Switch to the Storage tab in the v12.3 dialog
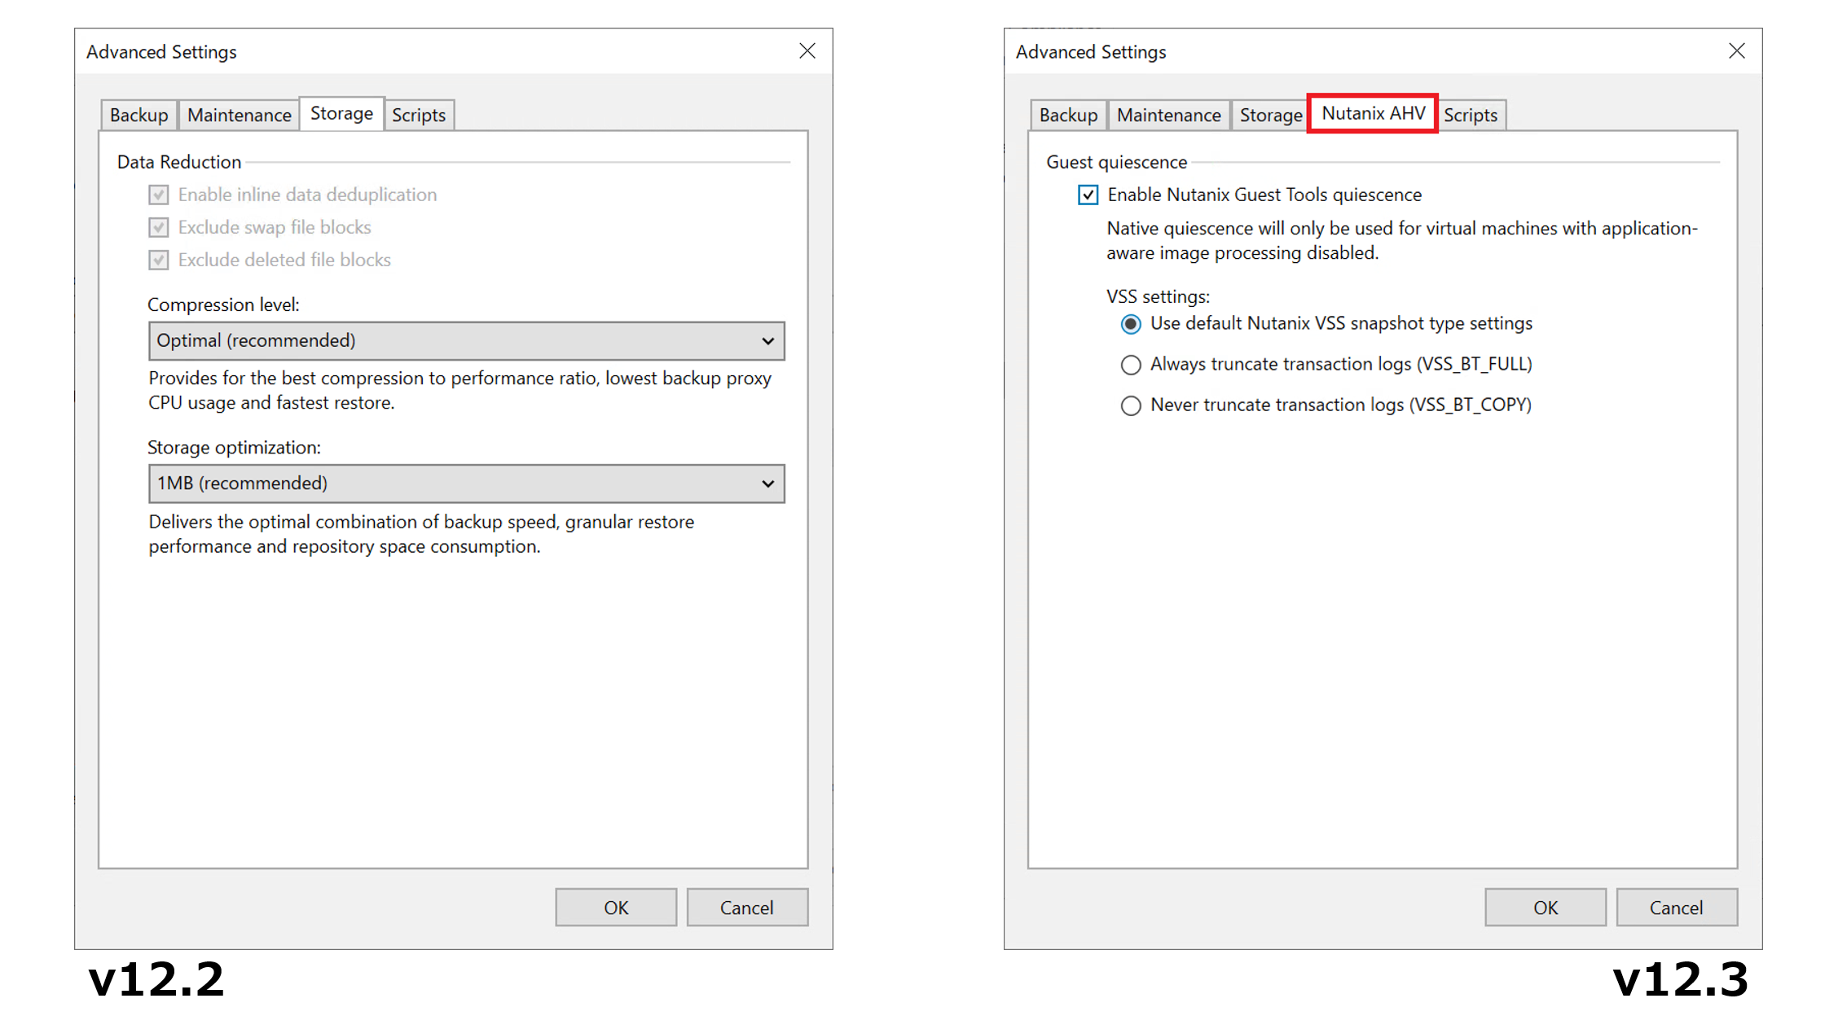This screenshot has width=1838, height=1029. tap(1271, 115)
